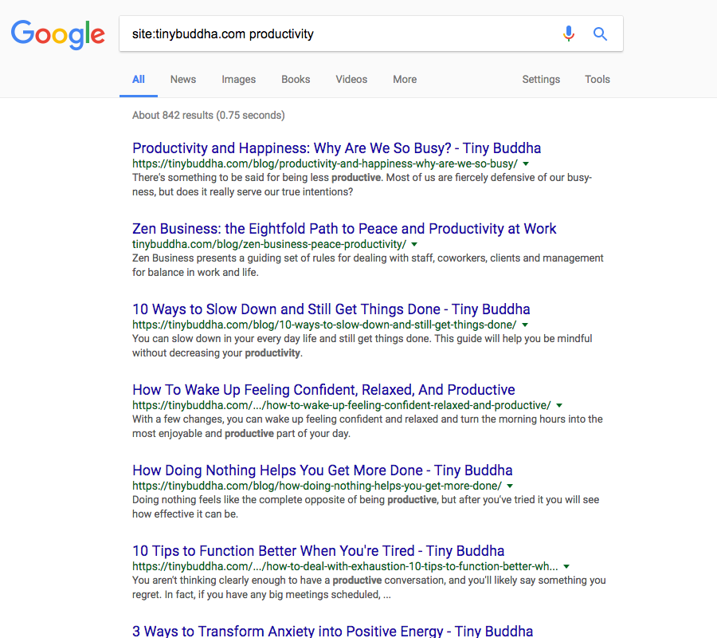Expand dropdown arrow beside how-doing-nothing-helps URL
Image resolution: width=717 pixels, height=638 pixels.
(510, 486)
